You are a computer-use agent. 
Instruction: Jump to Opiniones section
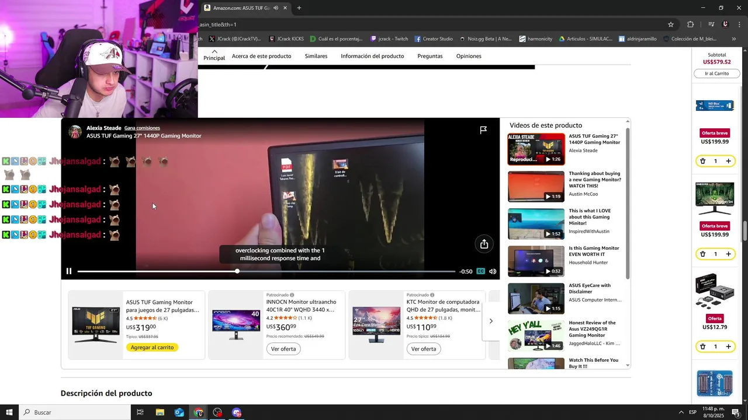pos(469,56)
